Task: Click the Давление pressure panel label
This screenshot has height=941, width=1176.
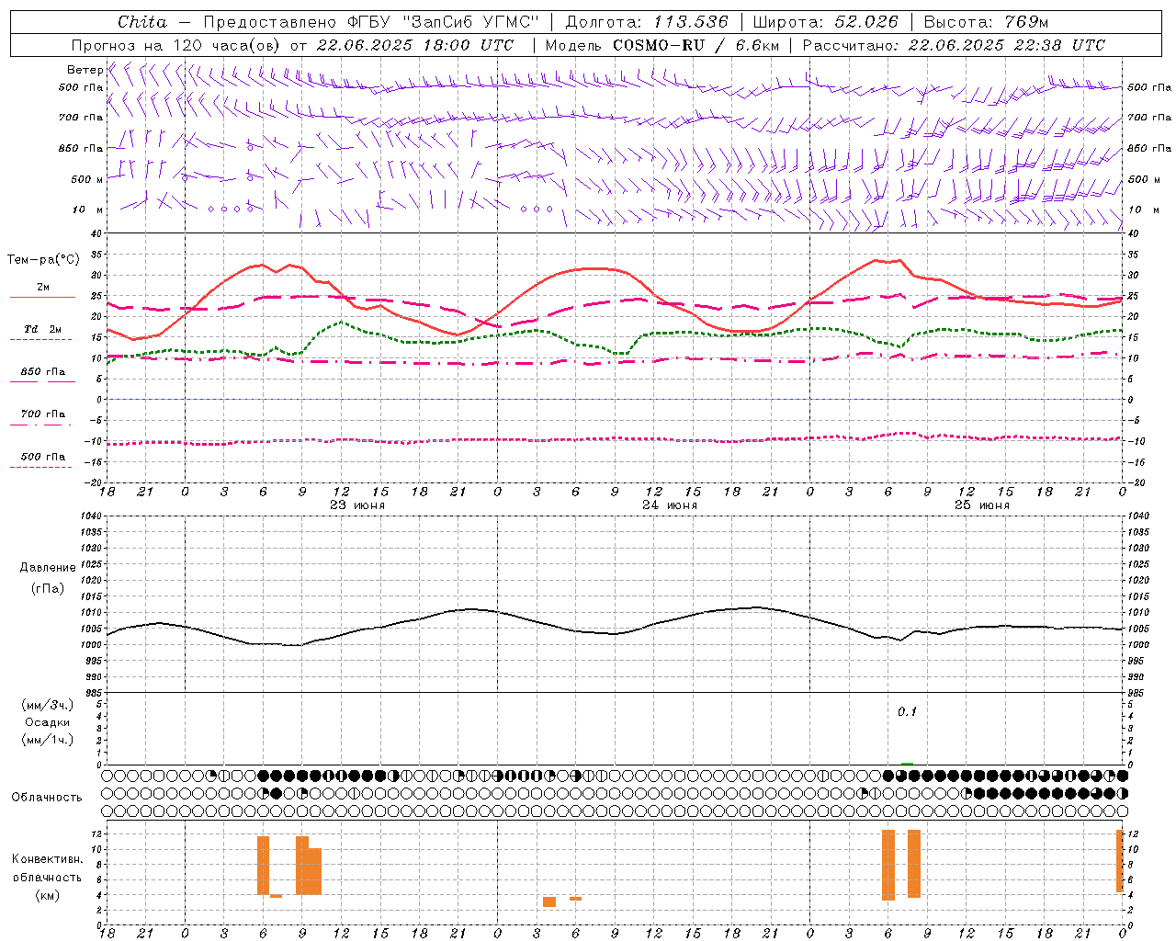Action: point(48,568)
